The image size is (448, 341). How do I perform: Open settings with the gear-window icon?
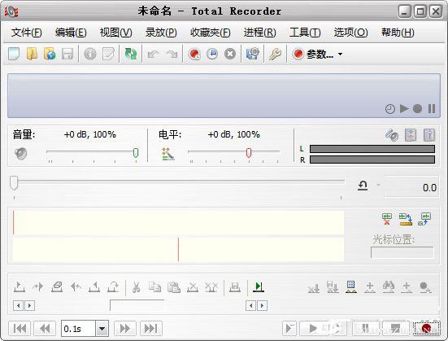(253, 54)
